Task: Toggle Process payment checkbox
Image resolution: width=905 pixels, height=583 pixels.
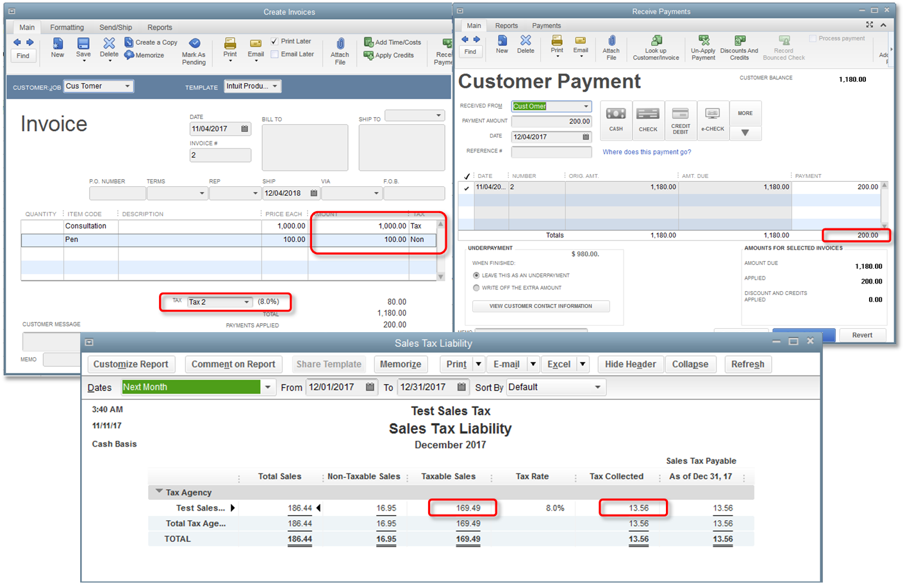Action: [x=813, y=38]
